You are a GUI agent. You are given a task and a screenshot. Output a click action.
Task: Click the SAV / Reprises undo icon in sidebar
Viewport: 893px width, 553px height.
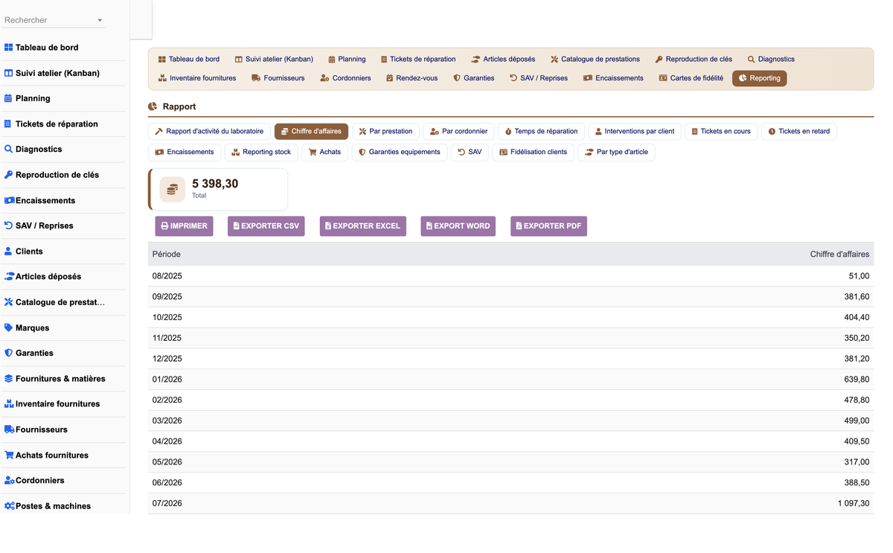click(9, 226)
